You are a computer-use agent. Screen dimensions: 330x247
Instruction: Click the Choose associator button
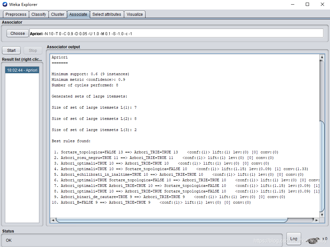point(18,33)
